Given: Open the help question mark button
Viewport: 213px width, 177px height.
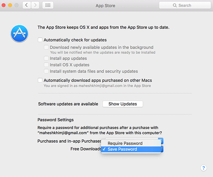Looking at the screenshot, I should pyautogui.click(x=203, y=168).
